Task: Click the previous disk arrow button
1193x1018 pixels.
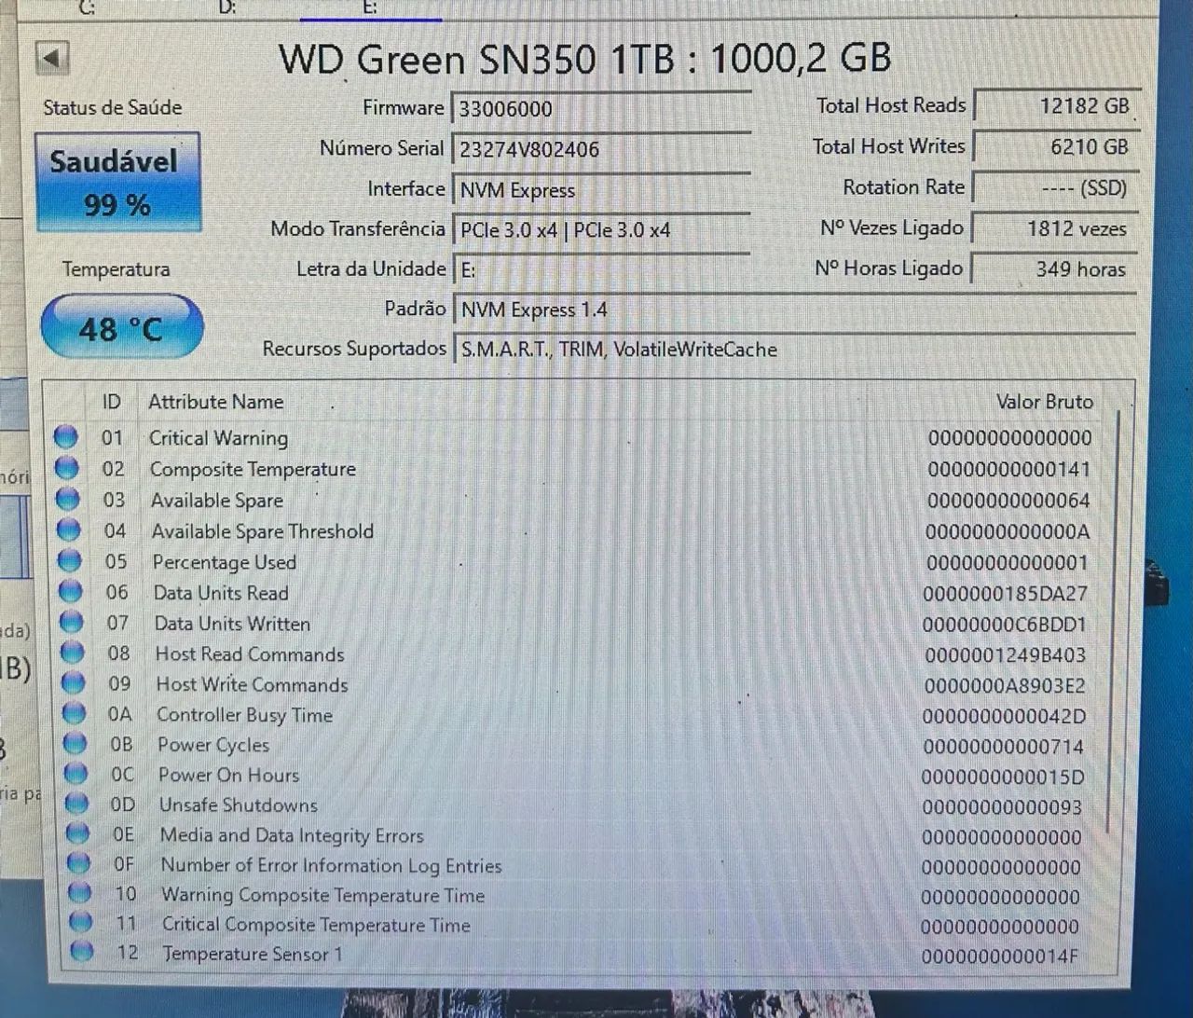Action: pyautogui.click(x=52, y=59)
